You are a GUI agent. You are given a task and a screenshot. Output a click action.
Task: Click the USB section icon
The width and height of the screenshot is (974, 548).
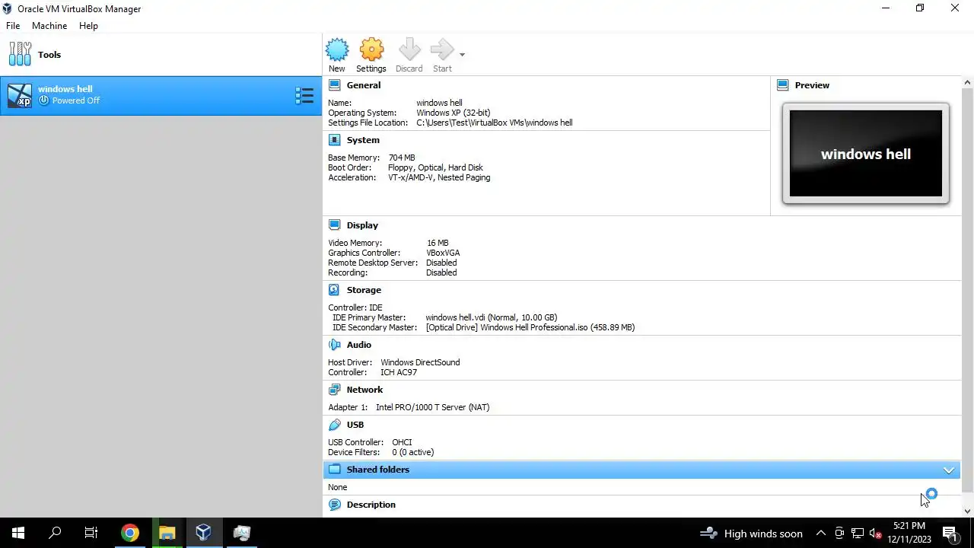coord(334,425)
